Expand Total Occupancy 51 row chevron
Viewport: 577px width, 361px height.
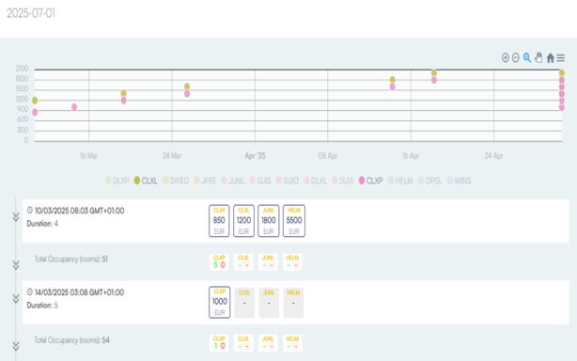pos(16,265)
